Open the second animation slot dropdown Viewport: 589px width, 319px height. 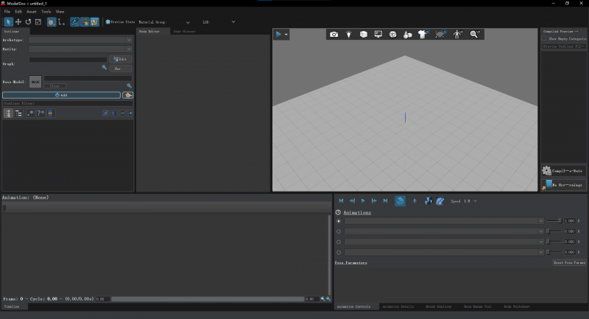[444, 231]
